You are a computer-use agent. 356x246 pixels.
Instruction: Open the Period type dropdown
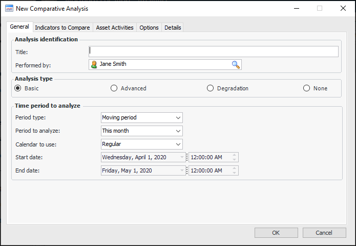pyautogui.click(x=178, y=117)
